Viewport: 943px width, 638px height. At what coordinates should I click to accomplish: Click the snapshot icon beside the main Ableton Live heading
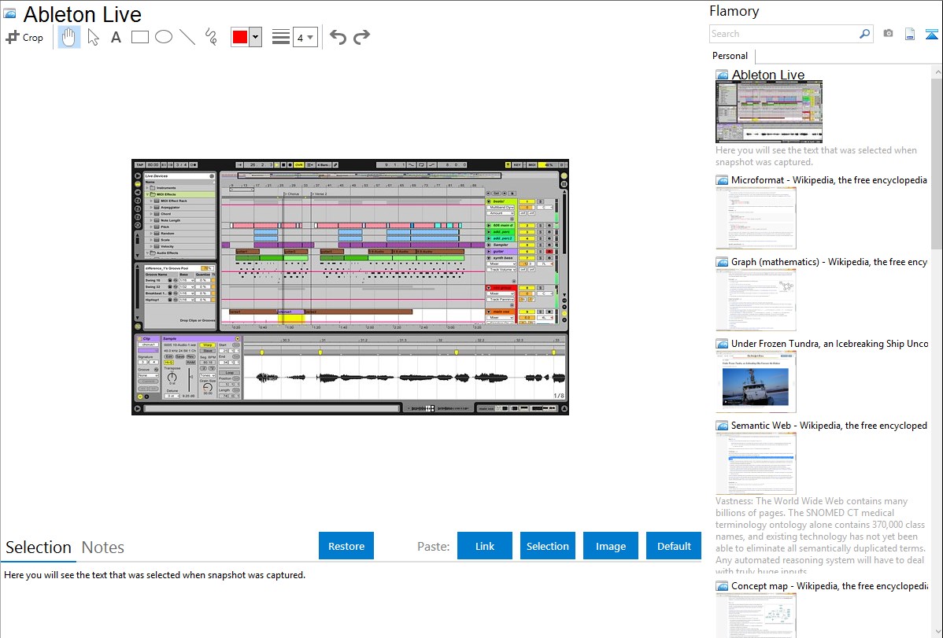(10, 14)
